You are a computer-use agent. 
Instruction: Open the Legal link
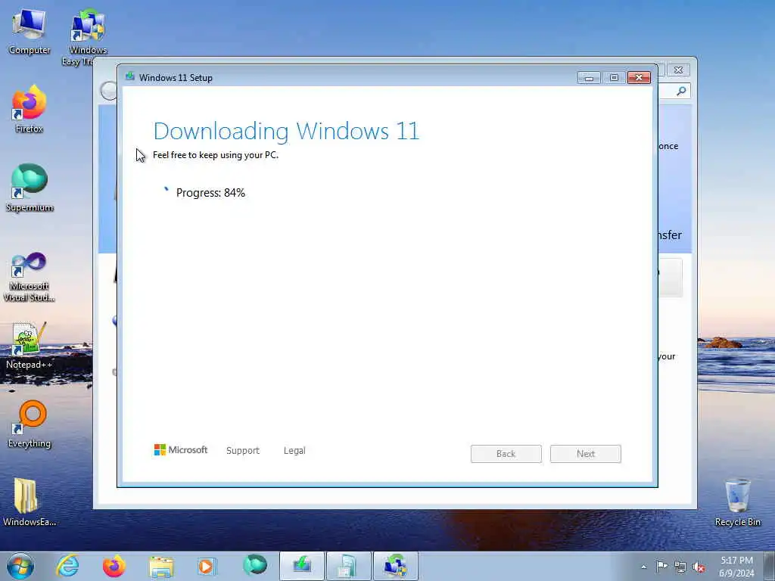tap(294, 451)
